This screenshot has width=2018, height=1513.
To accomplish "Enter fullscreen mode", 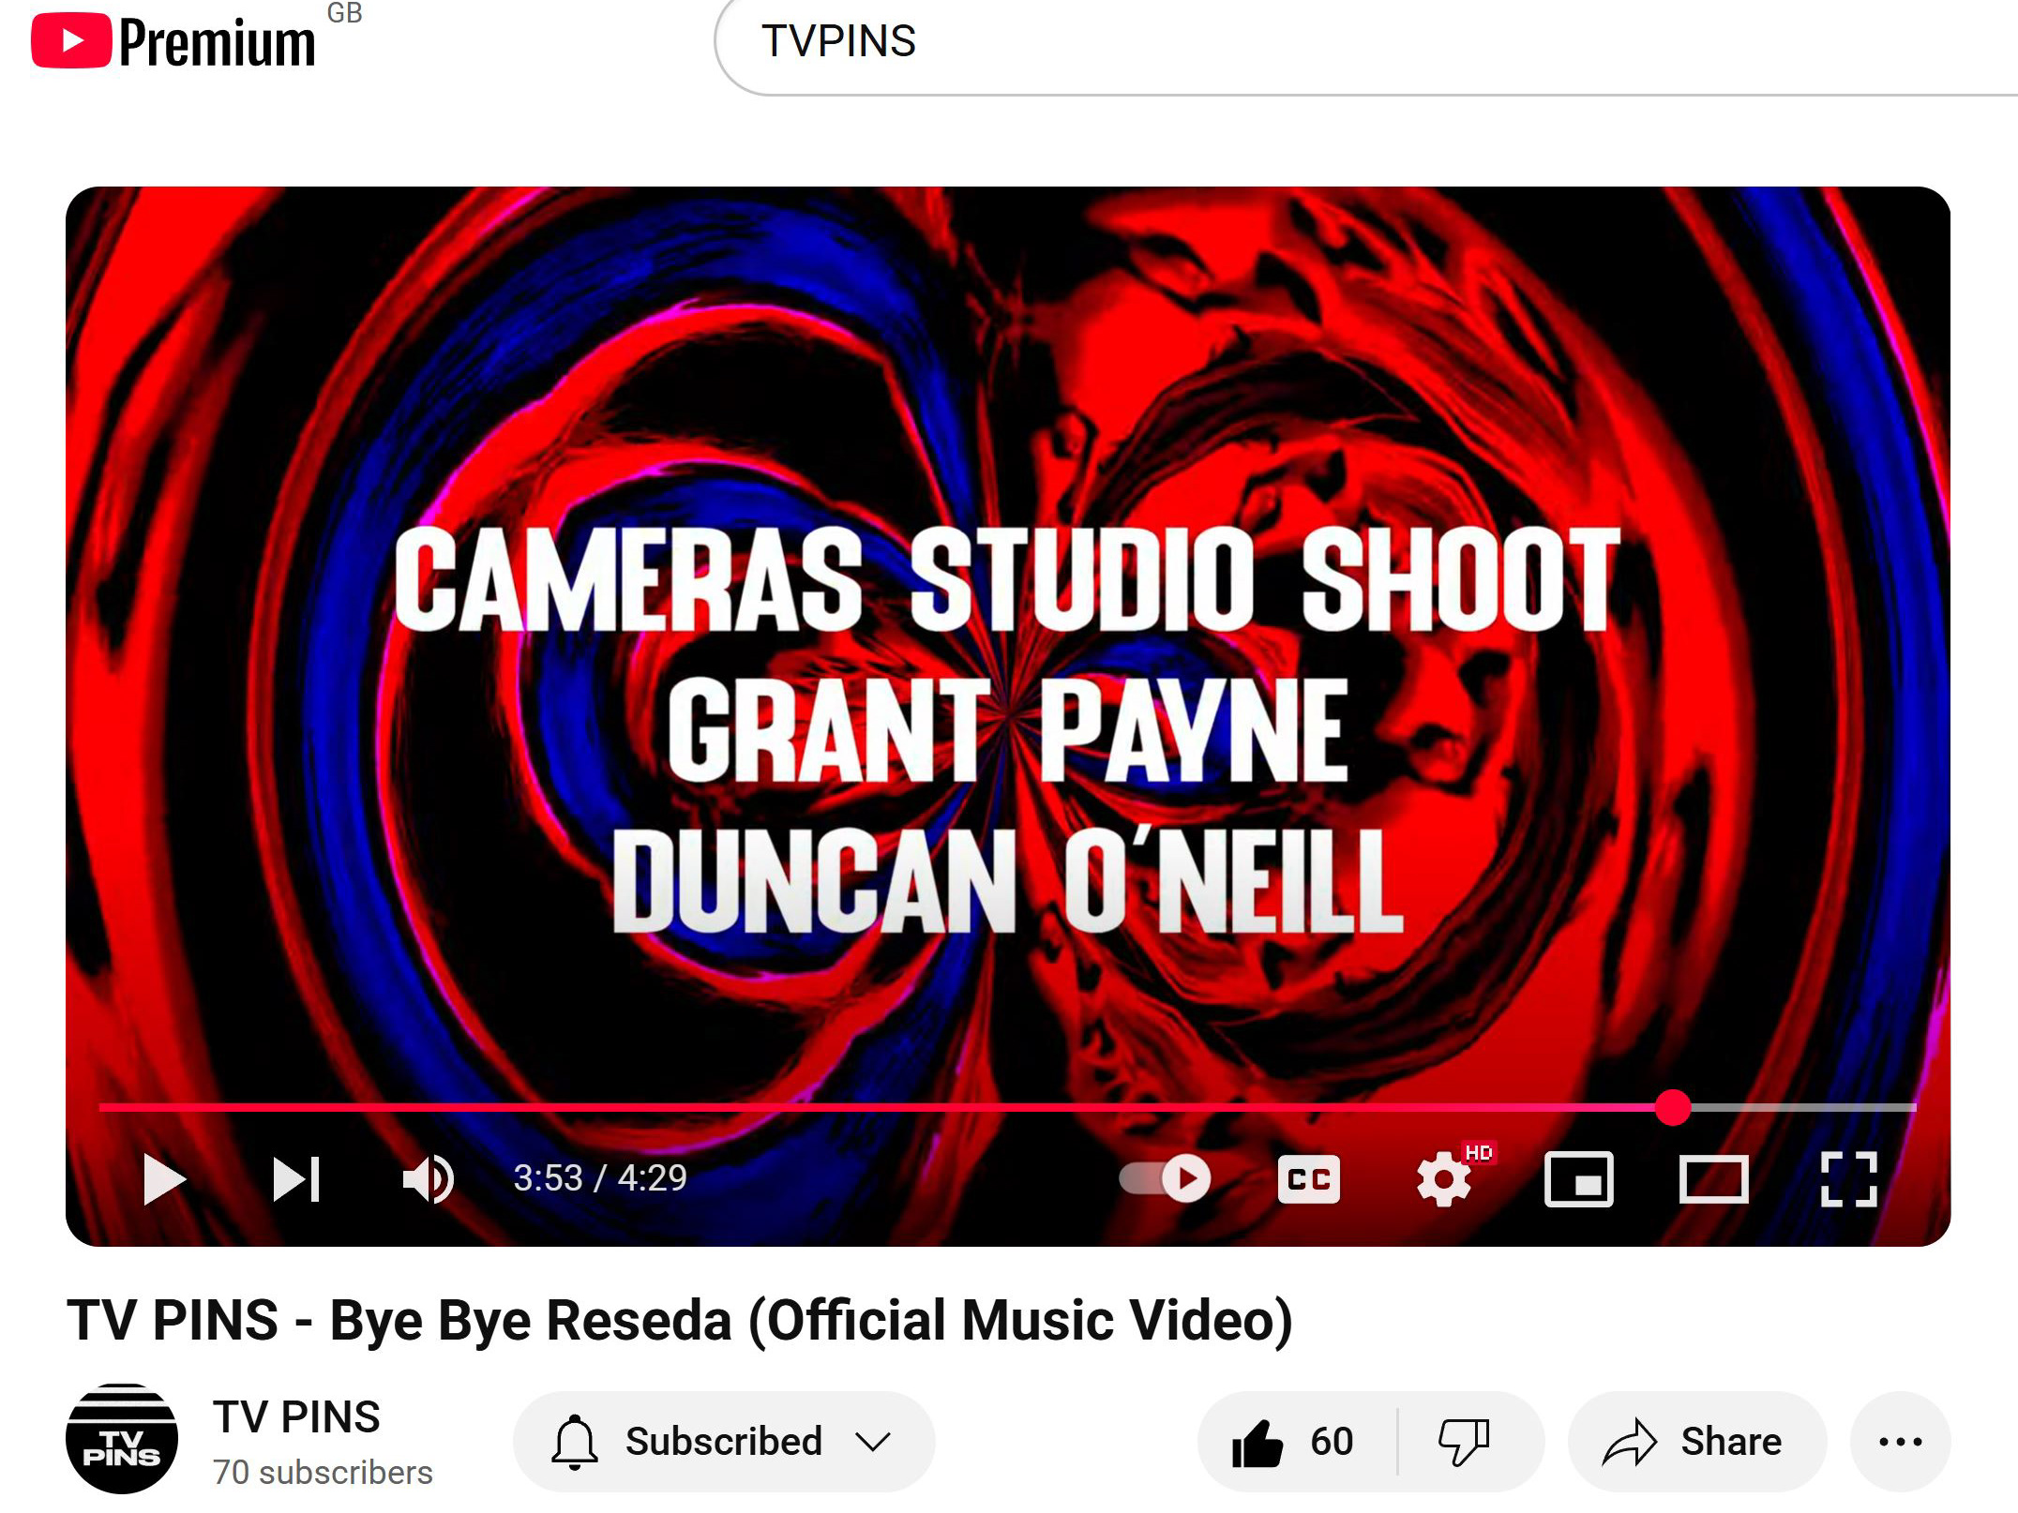I will (1848, 1178).
